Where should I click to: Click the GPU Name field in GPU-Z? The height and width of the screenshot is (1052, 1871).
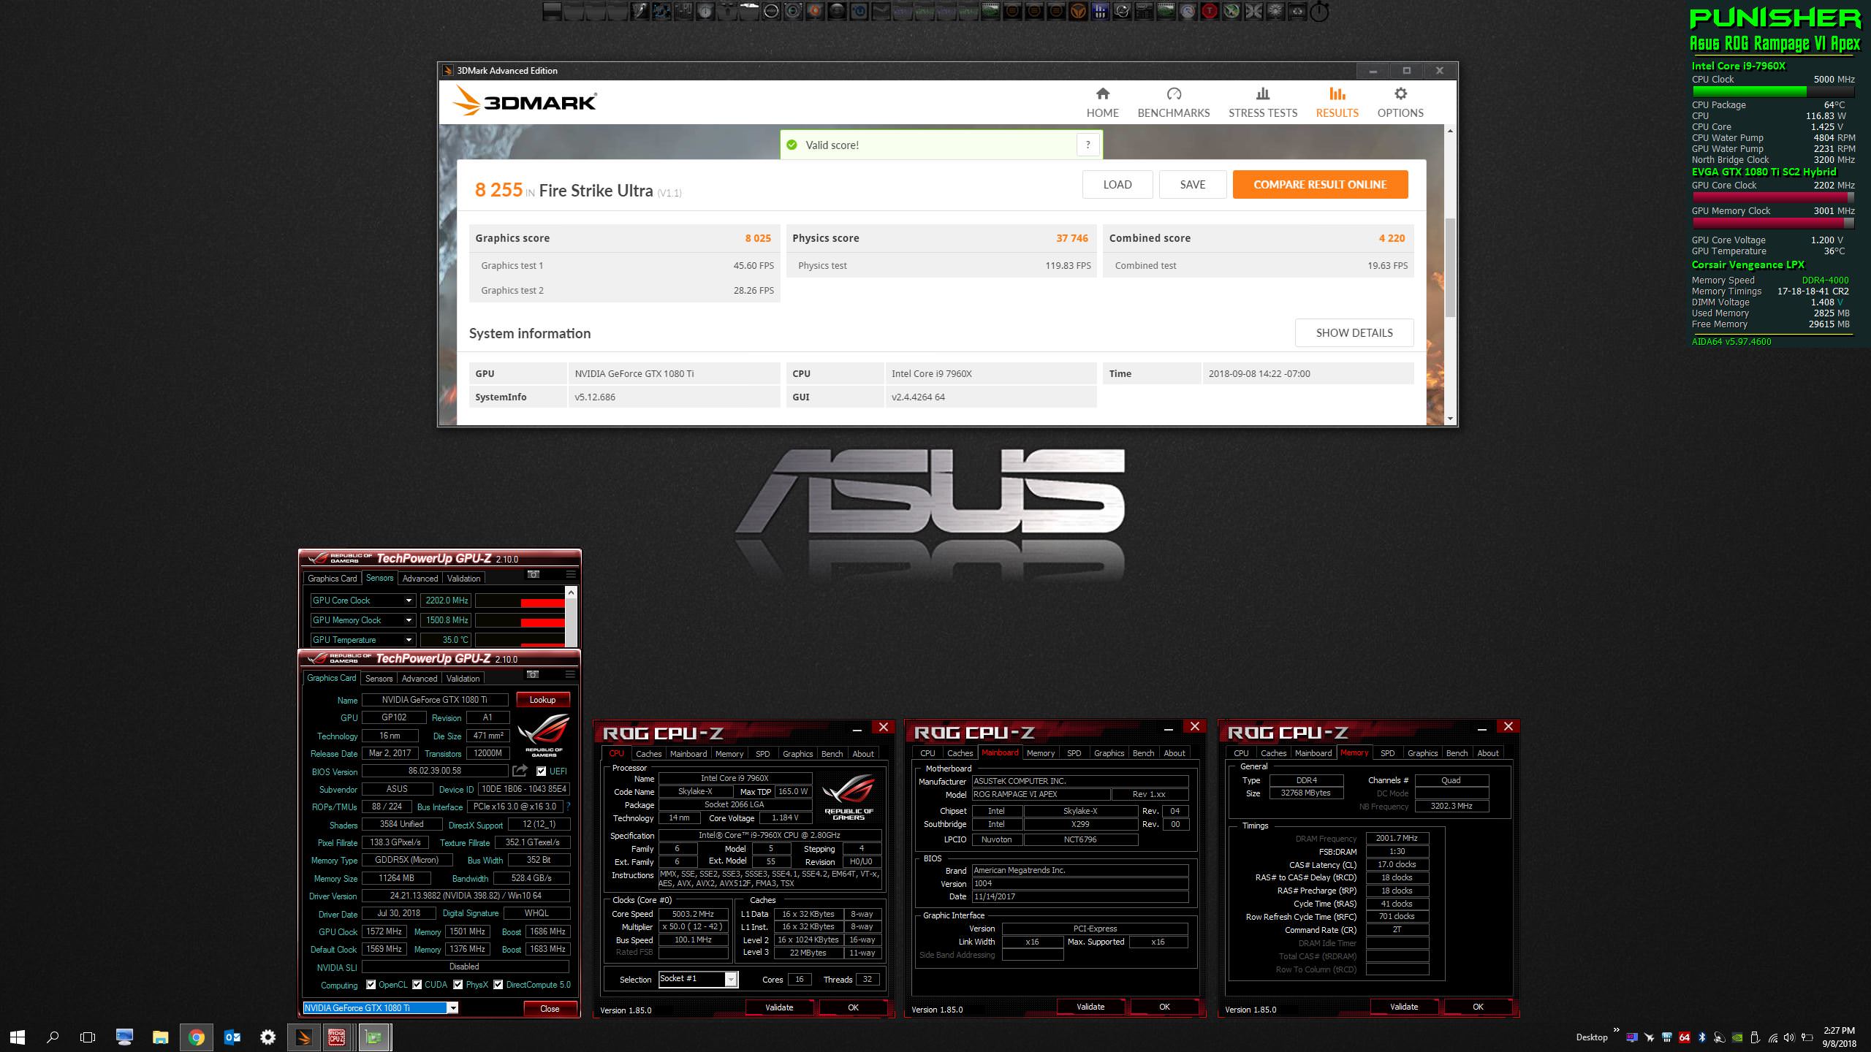coord(435,700)
